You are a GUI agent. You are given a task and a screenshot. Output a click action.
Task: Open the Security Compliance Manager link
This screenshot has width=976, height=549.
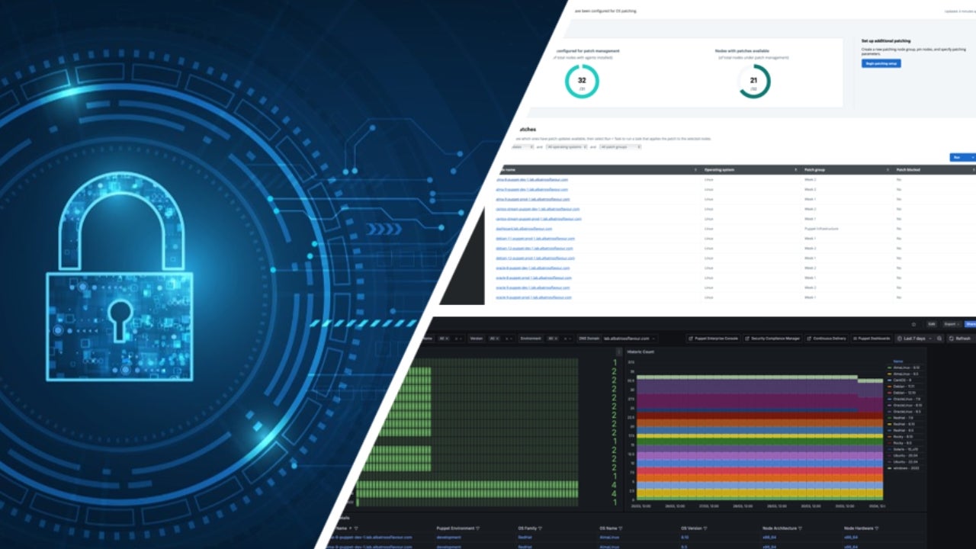[x=773, y=338]
